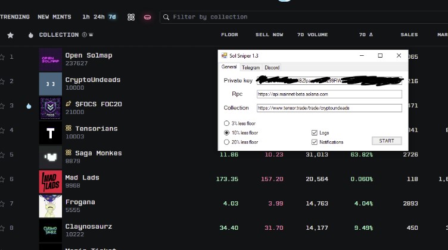
Task: Open the Claynosaurz thumbnail
Action: tap(51, 230)
